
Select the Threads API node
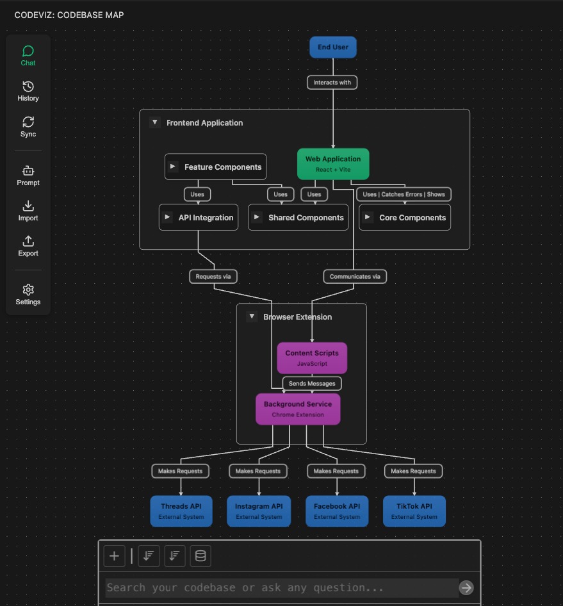coord(181,511)
